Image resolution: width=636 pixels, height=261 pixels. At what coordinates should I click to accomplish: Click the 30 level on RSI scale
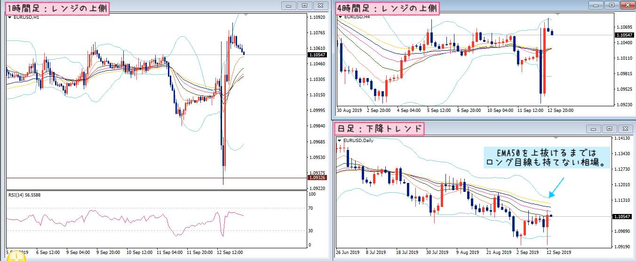(310, 230)
